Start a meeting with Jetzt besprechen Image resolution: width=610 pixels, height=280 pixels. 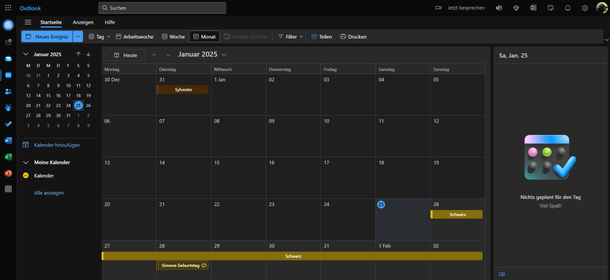pos(461,8)
